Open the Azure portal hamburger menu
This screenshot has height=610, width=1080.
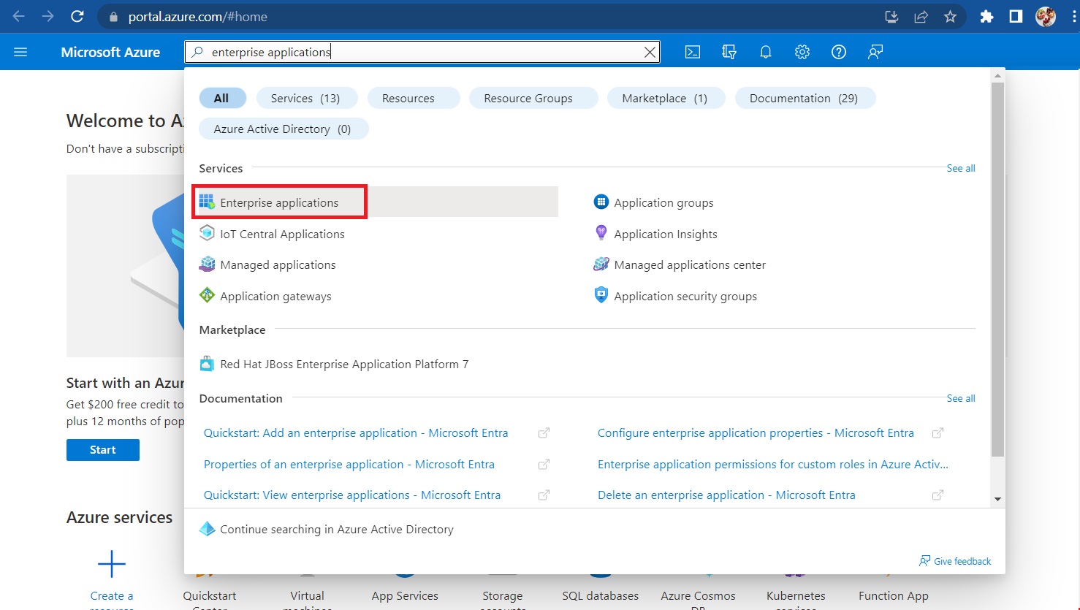[20, 51]
